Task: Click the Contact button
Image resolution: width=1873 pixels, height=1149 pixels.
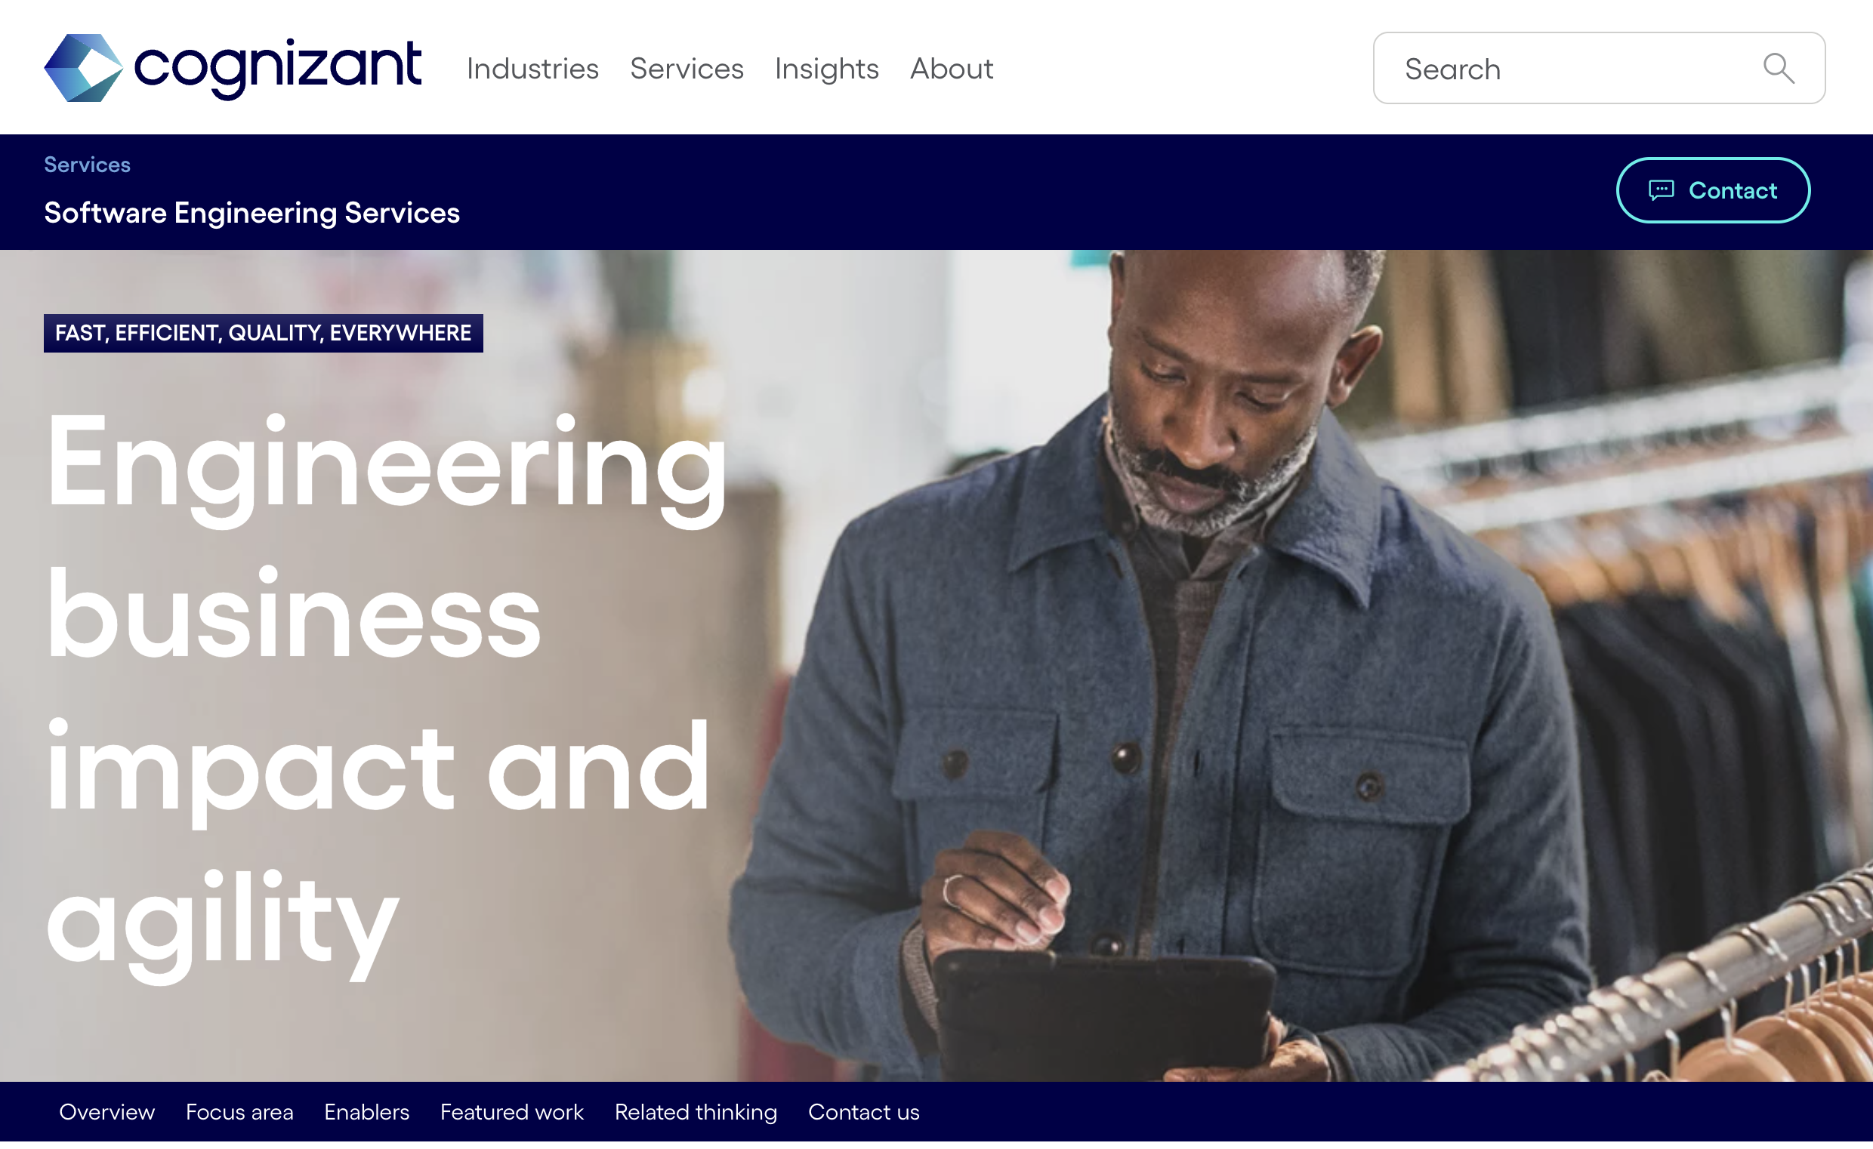Action: tap(1713, 190)
